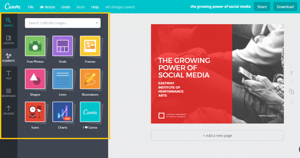300x158 pixels.
Task: Delete page using trash icon
Action: pos(292,102)
